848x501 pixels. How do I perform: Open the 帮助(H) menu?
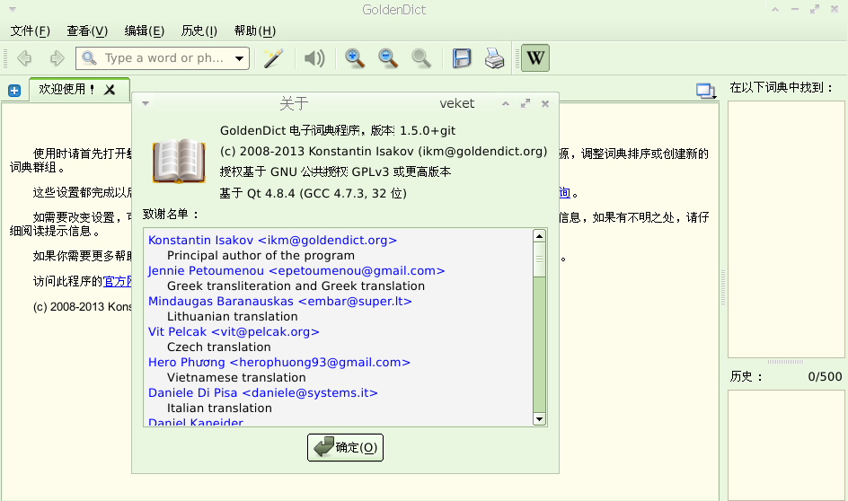click(255, 31)
